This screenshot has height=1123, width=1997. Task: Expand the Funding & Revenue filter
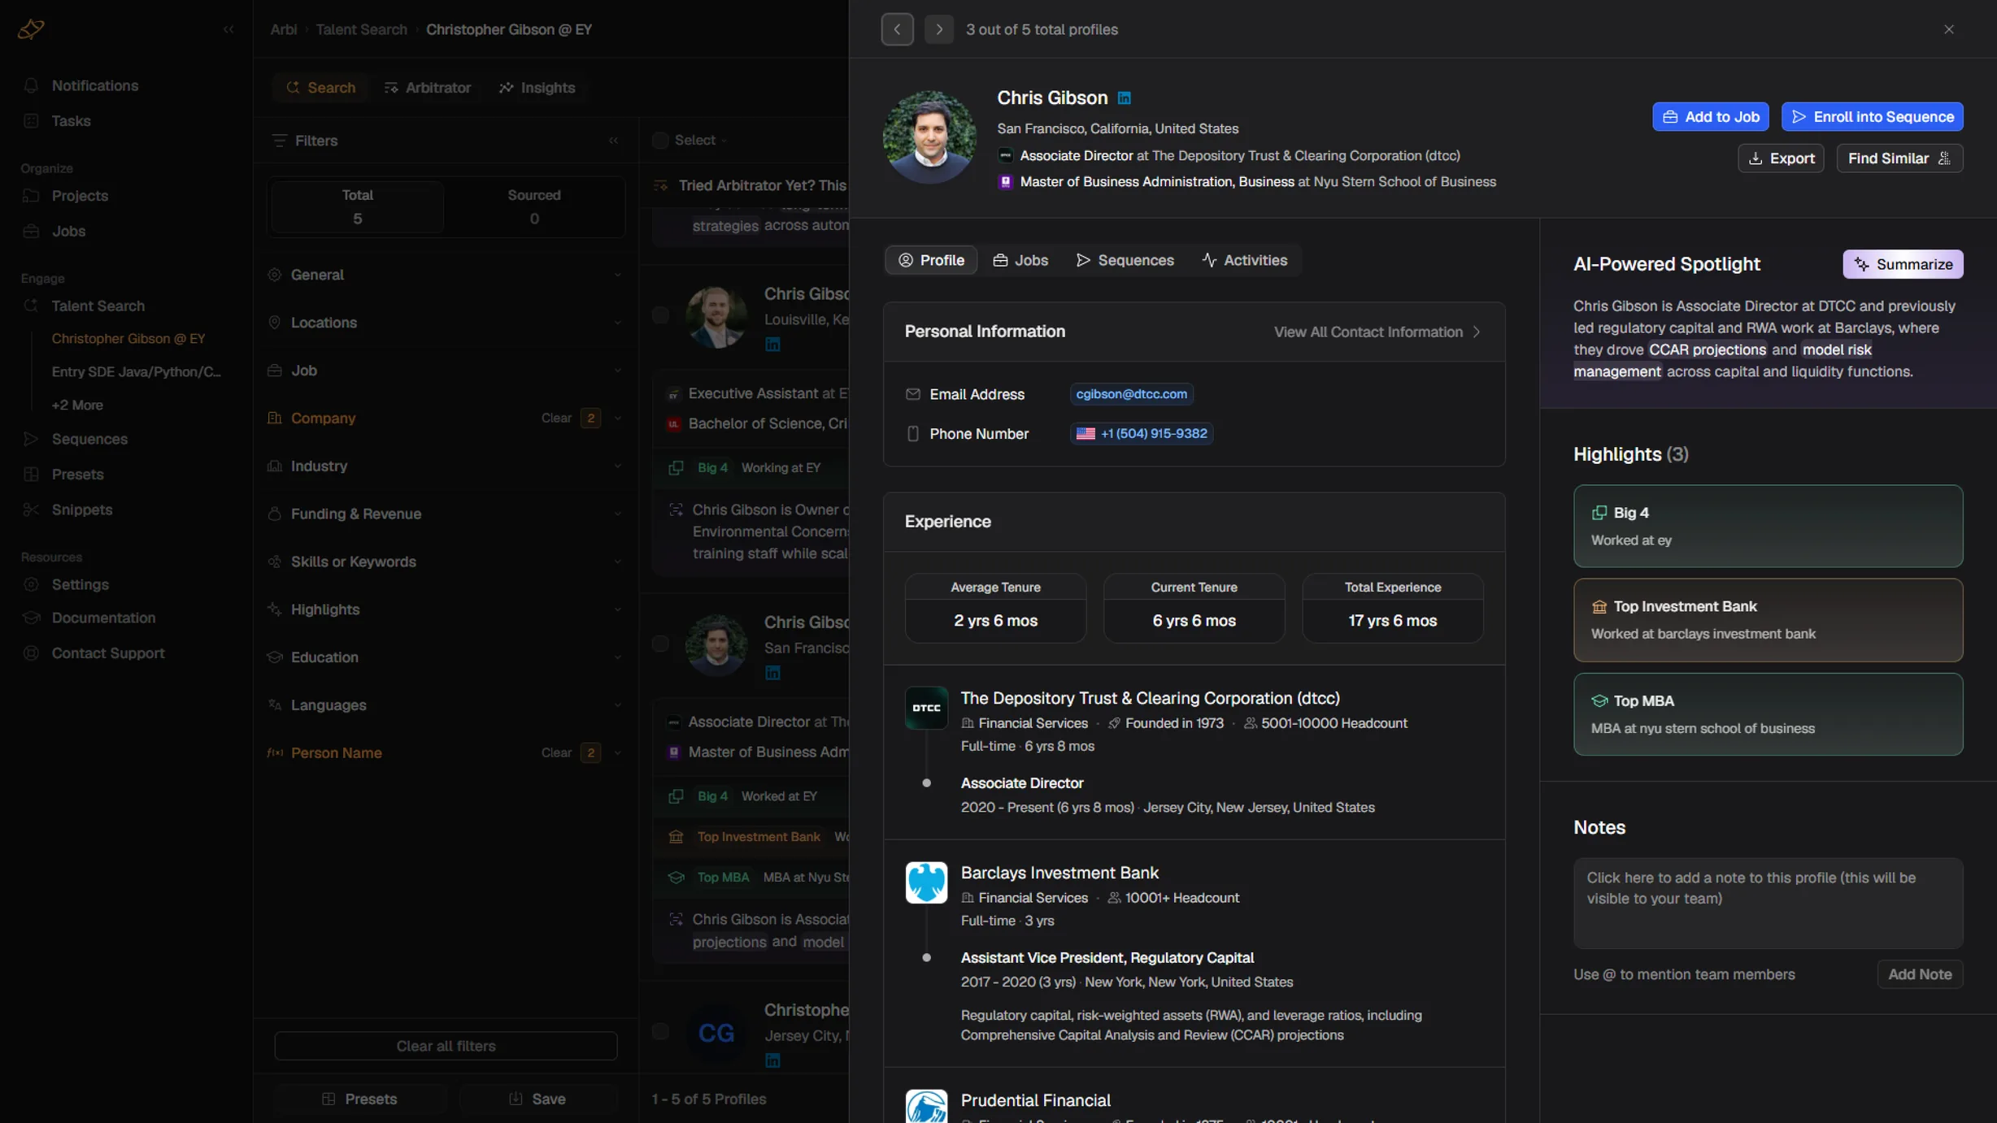click(x=446, y=514)
